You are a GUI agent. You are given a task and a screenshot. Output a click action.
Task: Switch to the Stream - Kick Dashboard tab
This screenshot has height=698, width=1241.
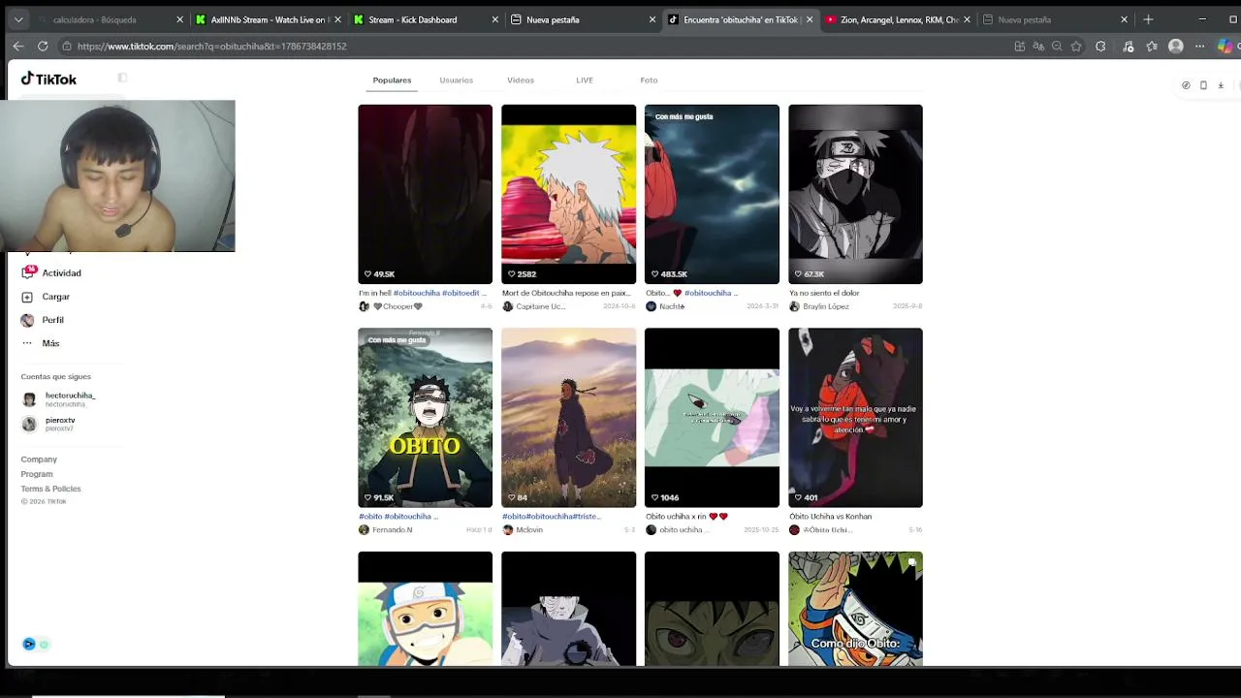[x=425, y=19]
